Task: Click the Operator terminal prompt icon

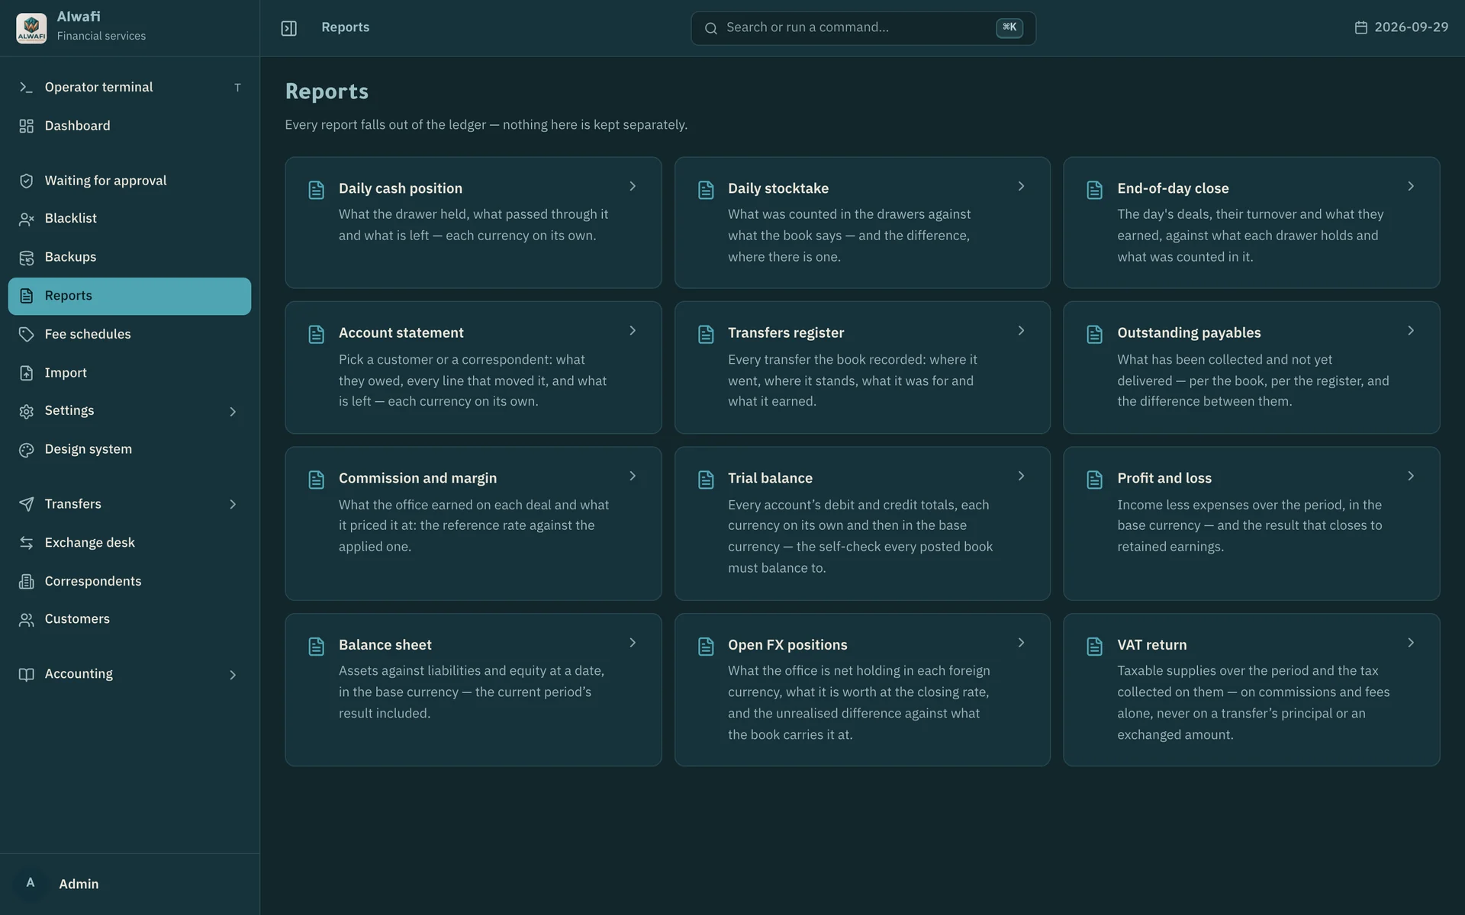Action: pyautogui.click(x=27, y=88)
